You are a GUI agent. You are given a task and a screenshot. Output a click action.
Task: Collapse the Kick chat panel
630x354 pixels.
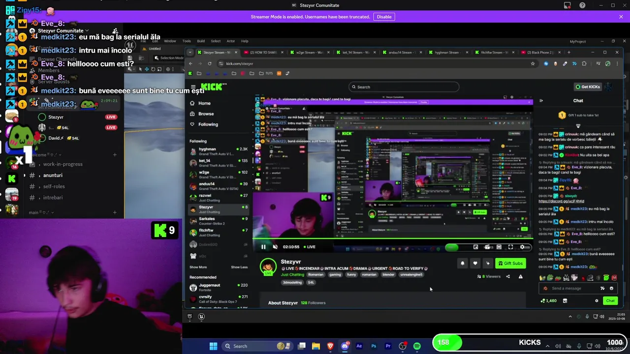(x=541, y=101)
